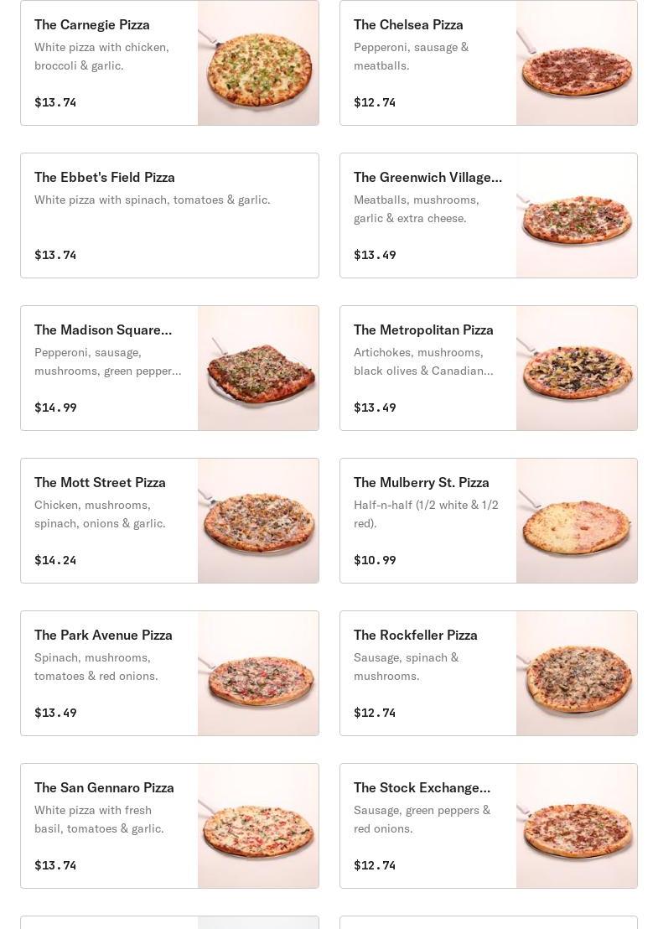This screenshot has width=658, height=929.
Task: Click the Ebbet's Field spinach description text
Action: (x=152, y=200)
